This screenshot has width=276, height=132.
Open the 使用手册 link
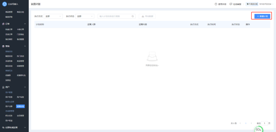click(222, 4)
